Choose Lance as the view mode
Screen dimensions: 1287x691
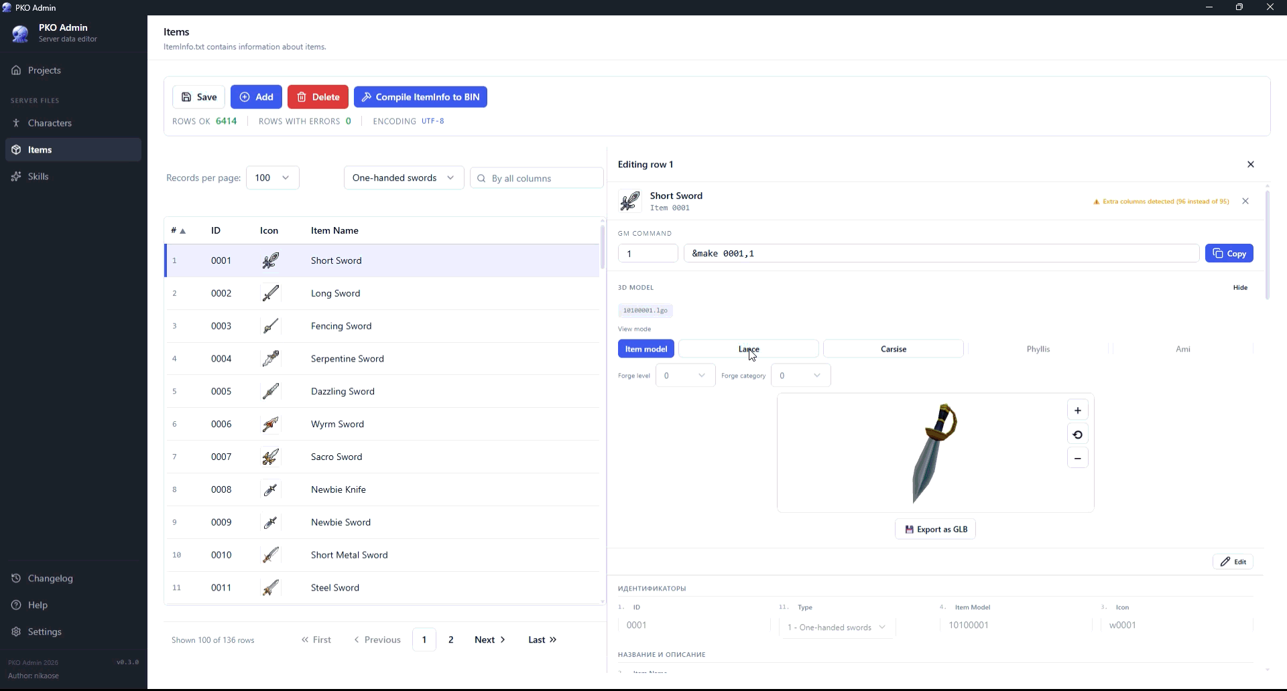[748, 349]
